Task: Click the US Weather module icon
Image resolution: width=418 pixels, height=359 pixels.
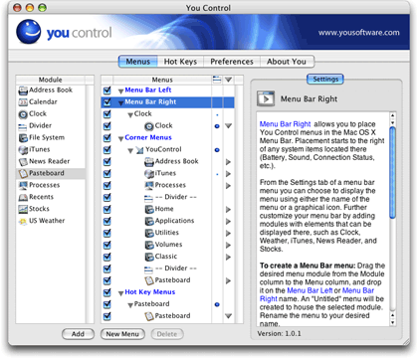Action: (x=23, y=221)
